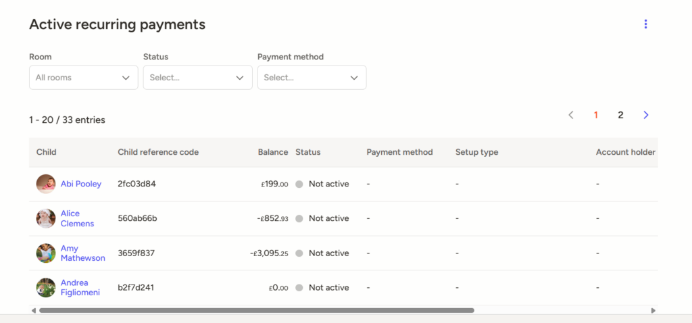Screen dimensions: 692x323
Task: Click the 1 - 20 / 33 entries text
Action: coord(67,120)
